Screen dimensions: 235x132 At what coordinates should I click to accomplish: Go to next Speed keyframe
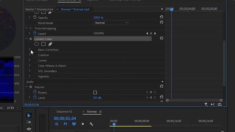coord(155,33)
